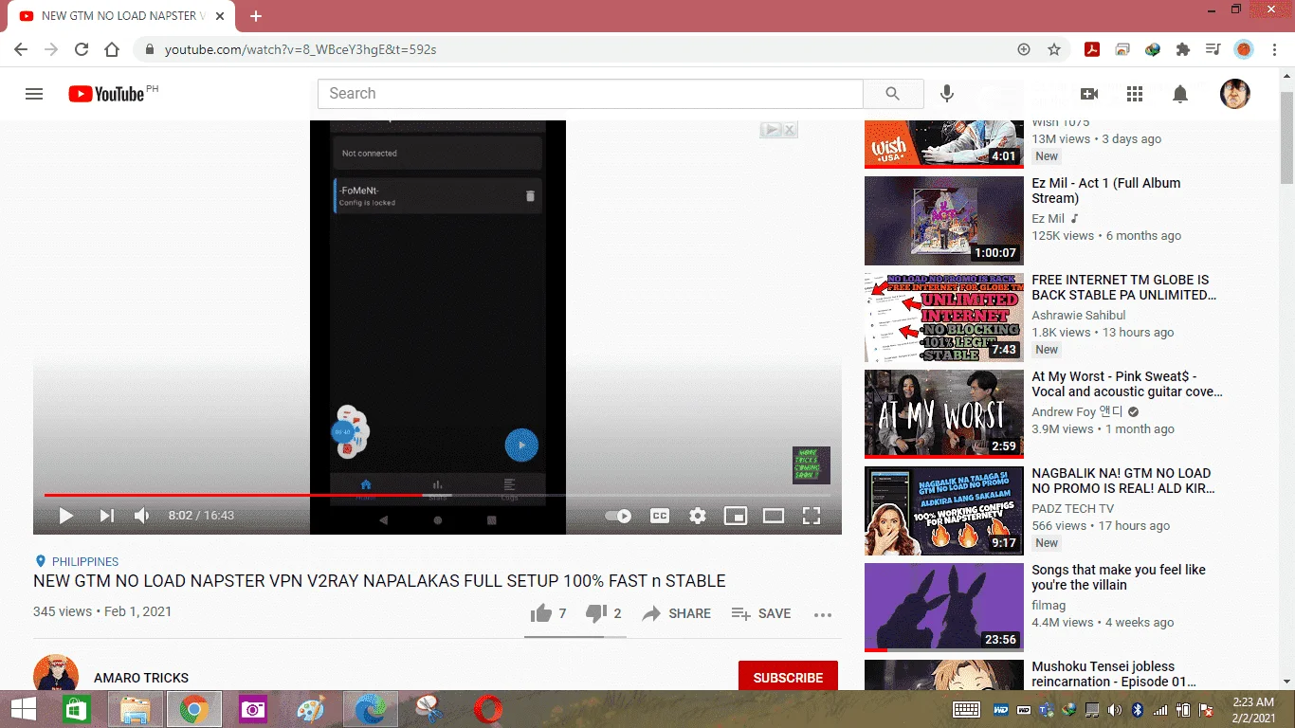
Task: Open the AMARO TRICKS channel avatar
Action: tap(56, 672)
